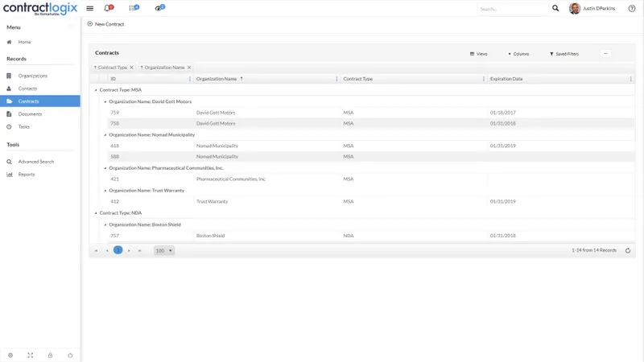Click the New Contract button
This screenshot has width=644, height=362.
click(x=105, y=24)
